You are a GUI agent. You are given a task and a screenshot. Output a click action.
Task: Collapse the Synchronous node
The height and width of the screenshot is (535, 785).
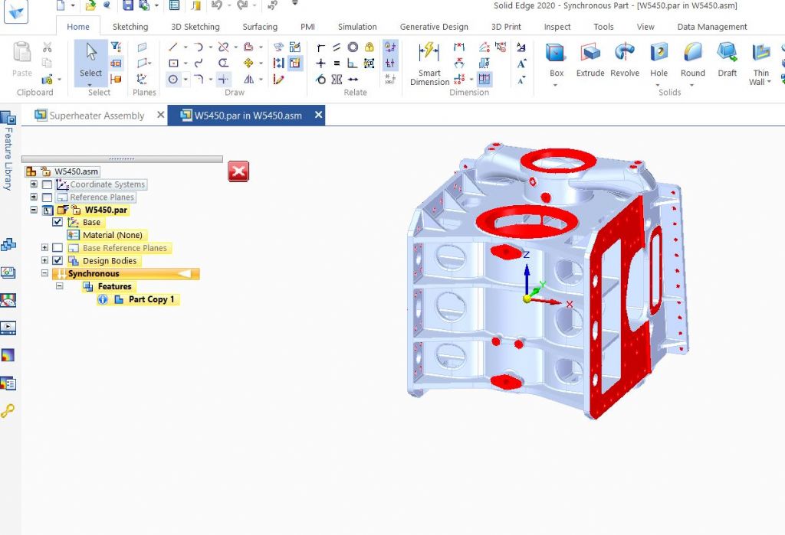[44, 273]
